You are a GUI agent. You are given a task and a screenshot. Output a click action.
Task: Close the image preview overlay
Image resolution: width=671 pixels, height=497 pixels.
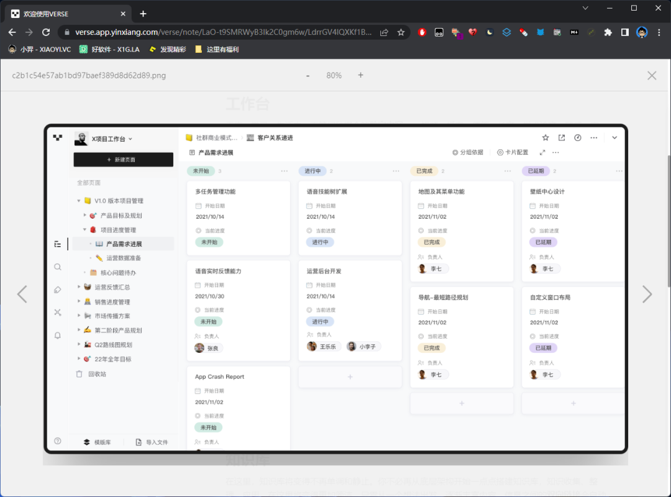pyautogui.click(x=652, y=75)
